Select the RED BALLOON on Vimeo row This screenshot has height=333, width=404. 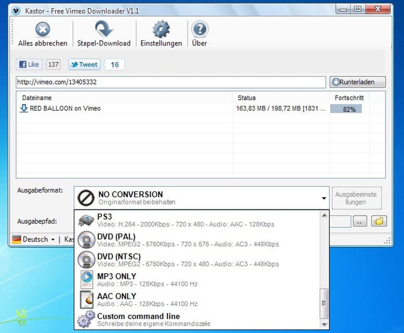201,108
